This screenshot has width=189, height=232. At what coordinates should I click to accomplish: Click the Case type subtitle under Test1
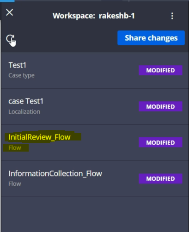click(21, 75)
